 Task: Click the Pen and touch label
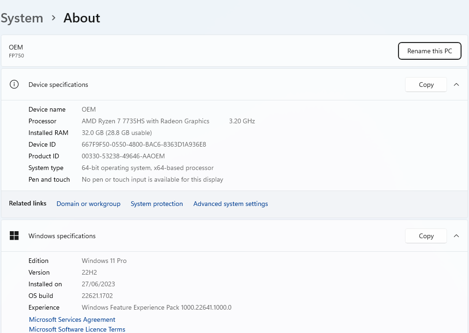(x=49, y=179)
